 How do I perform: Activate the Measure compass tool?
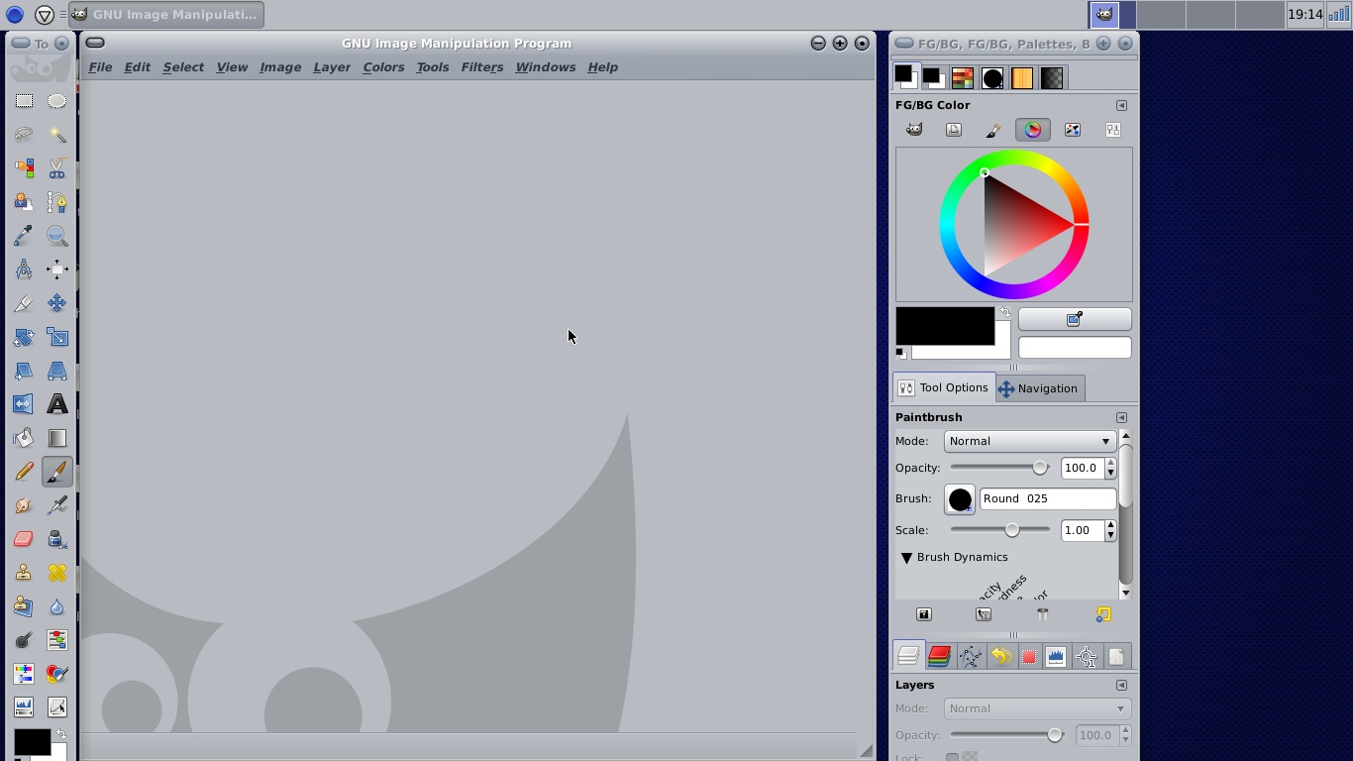point(24,270)
